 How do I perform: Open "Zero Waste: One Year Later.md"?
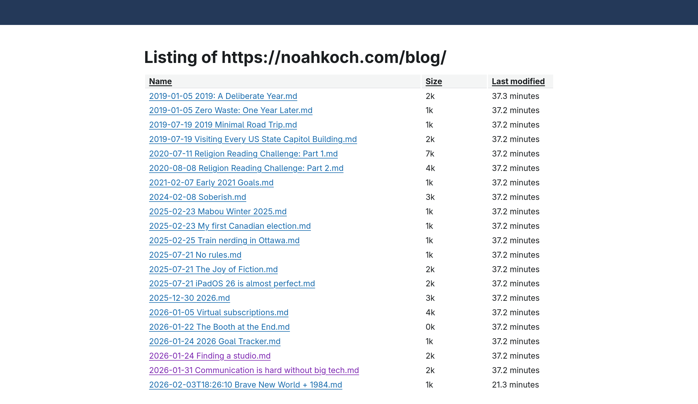231,110
